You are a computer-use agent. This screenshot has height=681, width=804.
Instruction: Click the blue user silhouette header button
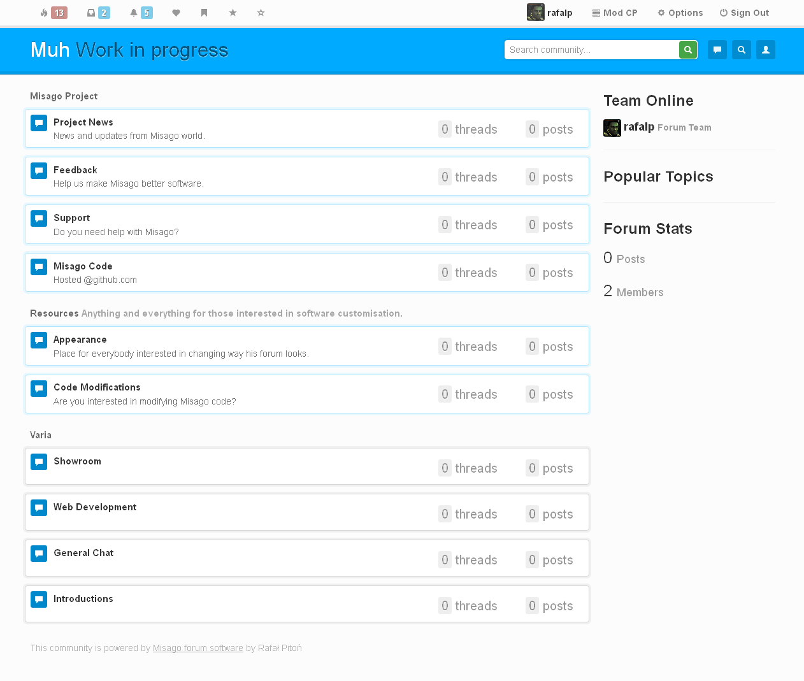tap(766, 50)
